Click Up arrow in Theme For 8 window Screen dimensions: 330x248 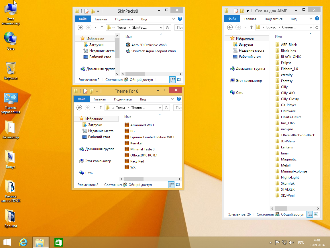(x=101, y=108)
